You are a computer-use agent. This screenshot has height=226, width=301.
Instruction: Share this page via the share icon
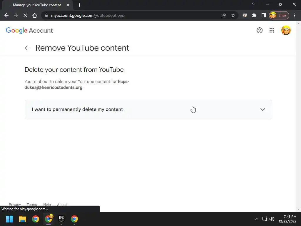pyautogui.click(x=224, y=15)
